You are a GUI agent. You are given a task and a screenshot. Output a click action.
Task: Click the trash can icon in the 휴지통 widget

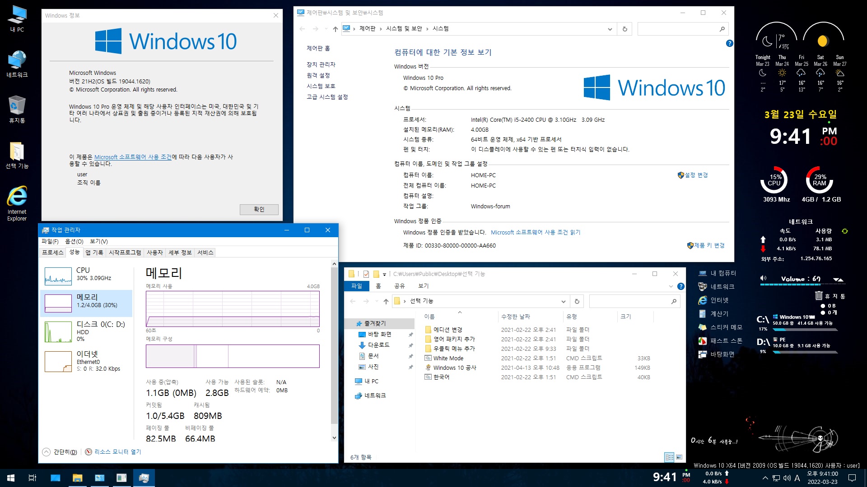coord(819,295)
